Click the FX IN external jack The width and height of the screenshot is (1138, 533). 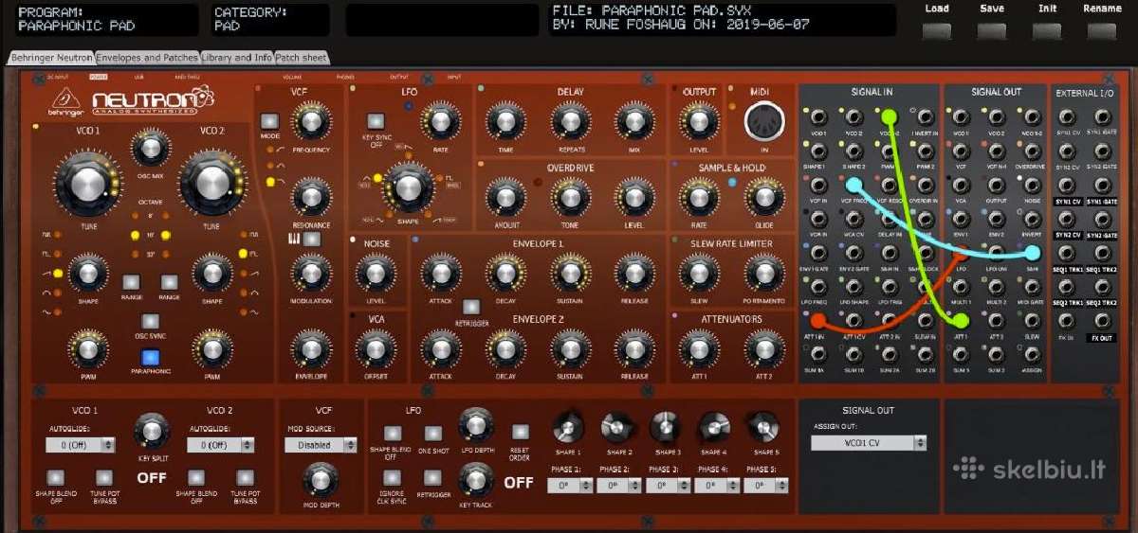point(1067,320)
